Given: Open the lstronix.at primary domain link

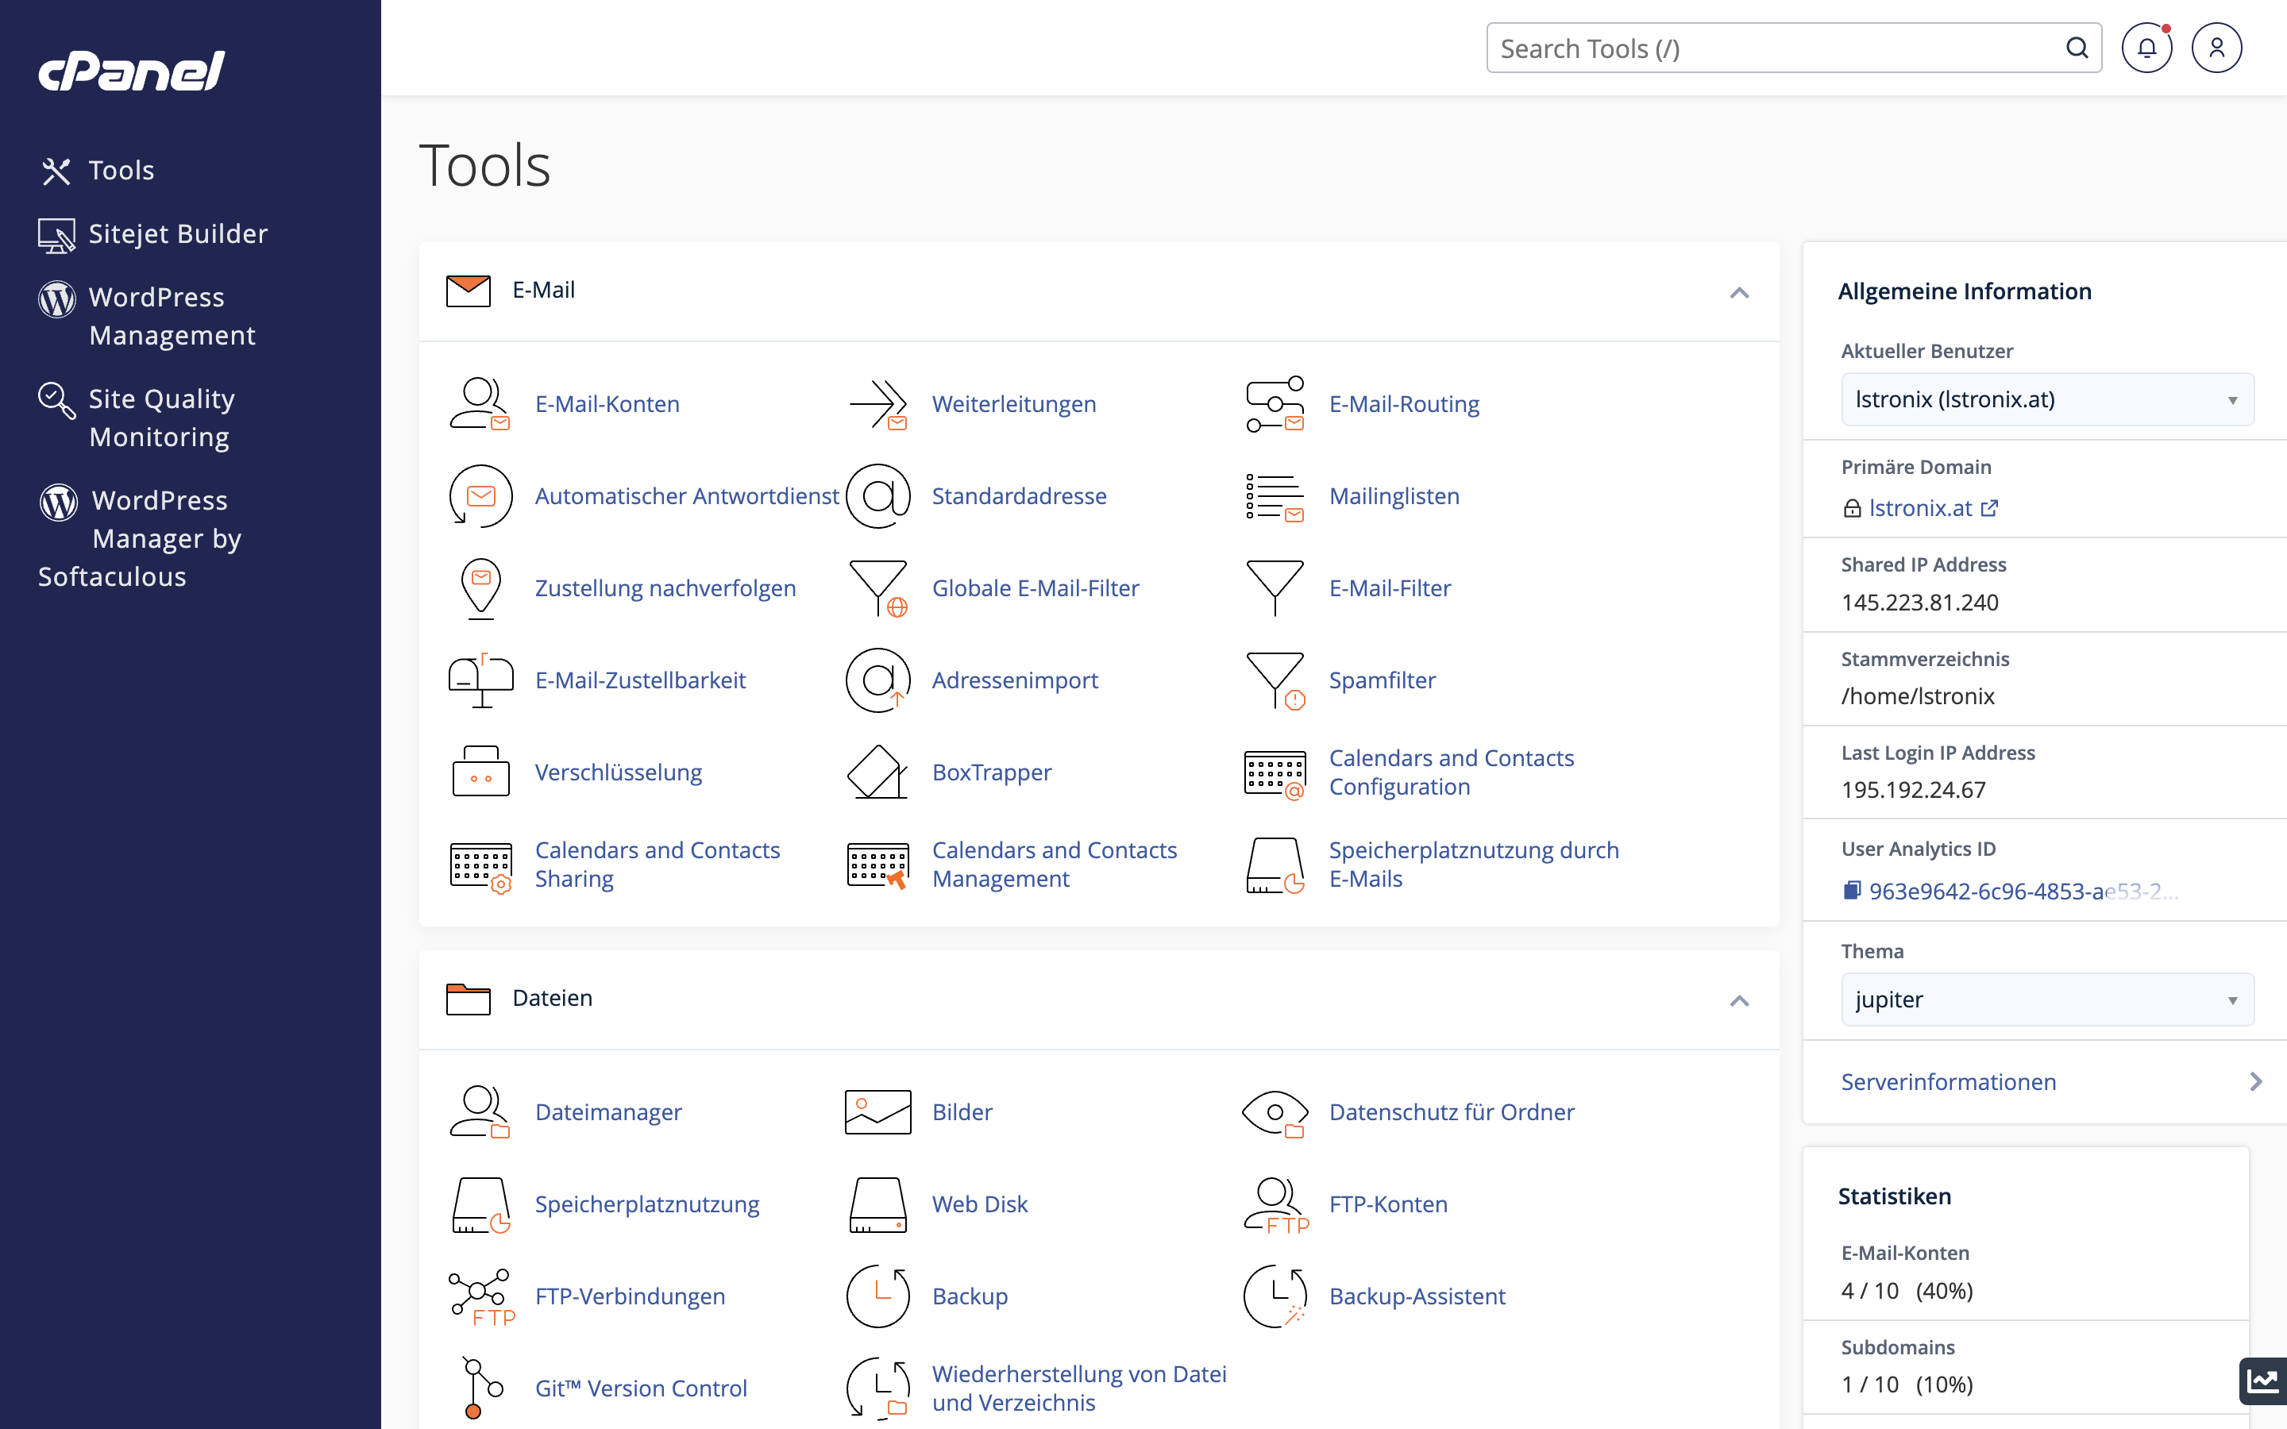Looking at the screenshot, I should pos(1920,508).
